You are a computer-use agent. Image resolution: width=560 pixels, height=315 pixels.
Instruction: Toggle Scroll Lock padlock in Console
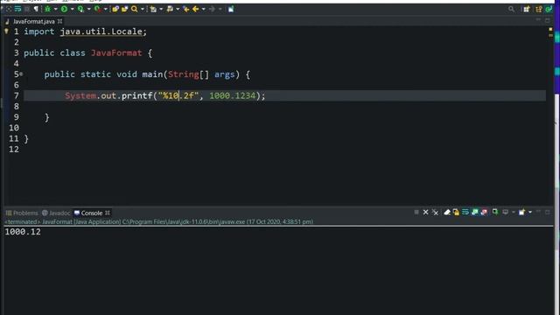[x=456, y=212]
